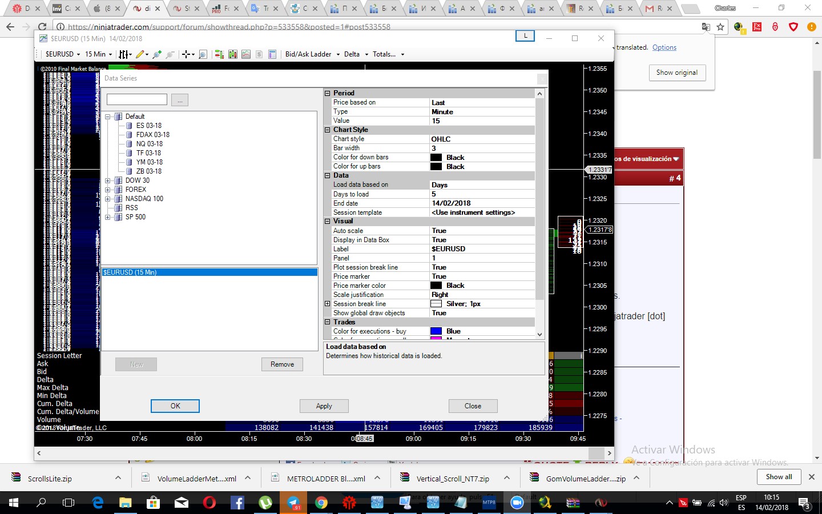This screenshot has width=822, height=514.
Task: Bookmark this page with star icon
Action: [x=720, y=27]
